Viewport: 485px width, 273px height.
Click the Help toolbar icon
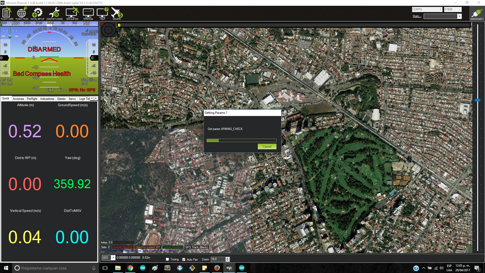click(x=102, y=13)
